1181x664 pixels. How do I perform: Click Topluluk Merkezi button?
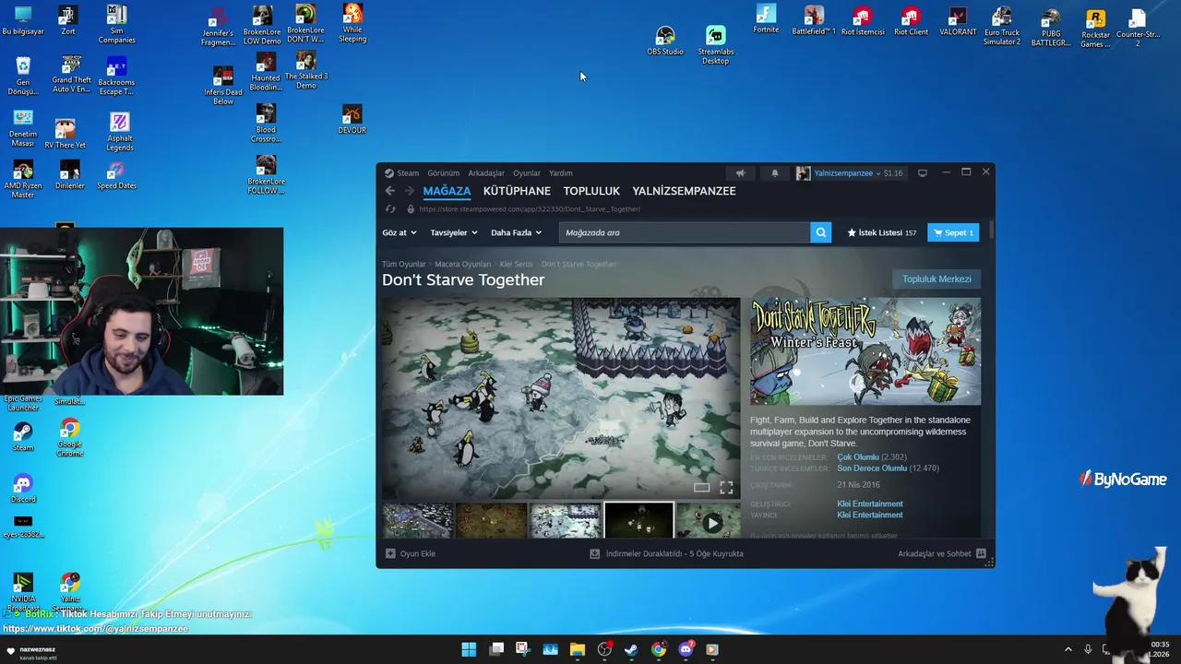pos(936,279)
